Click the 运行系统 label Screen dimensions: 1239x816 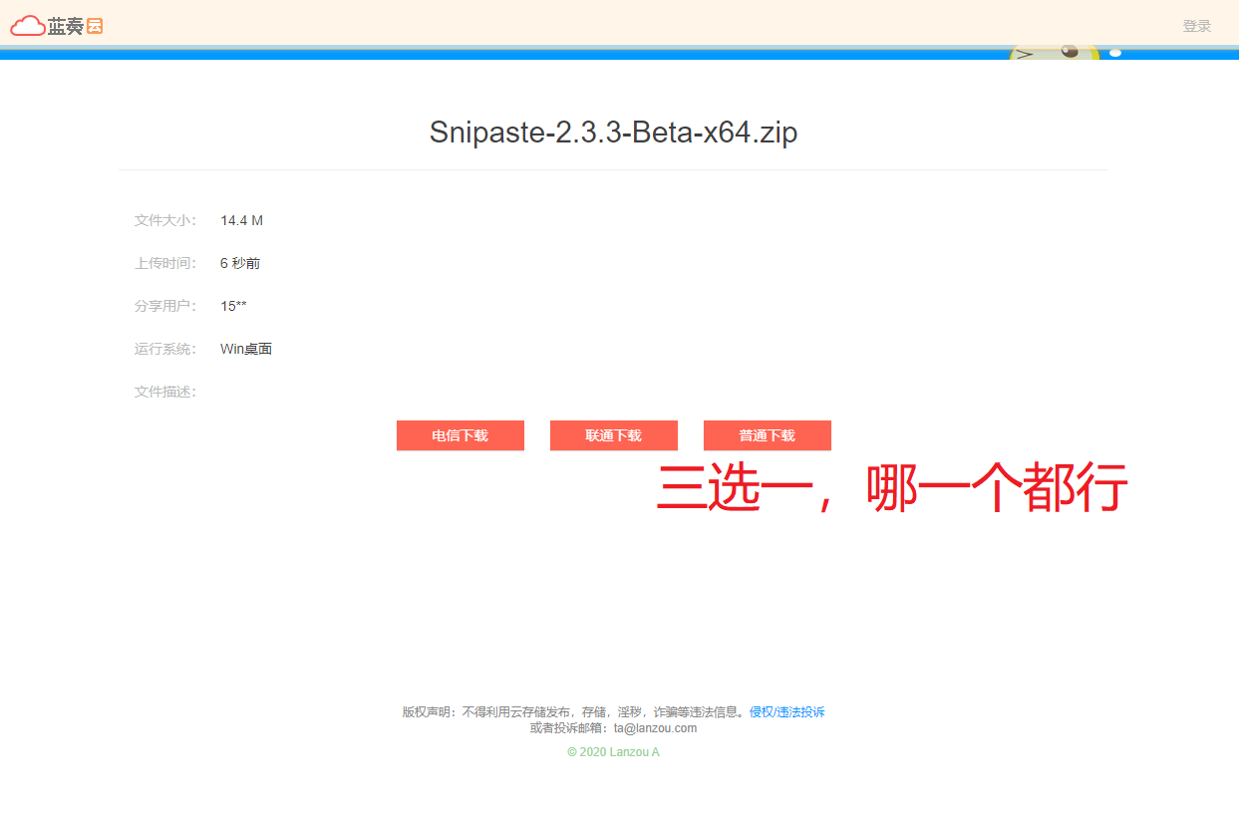(165, 349)
